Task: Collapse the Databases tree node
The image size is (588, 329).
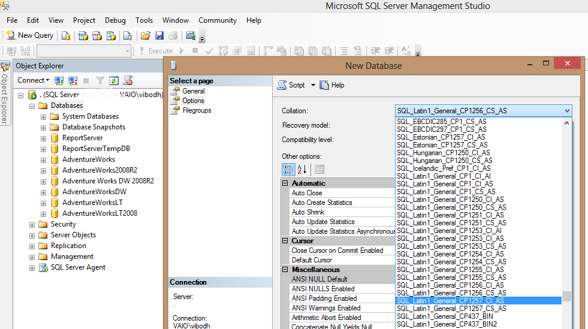Action: point(32,106)
